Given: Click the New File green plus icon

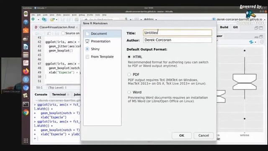Looking at the screenshot, I should click(x=33, y=19).
